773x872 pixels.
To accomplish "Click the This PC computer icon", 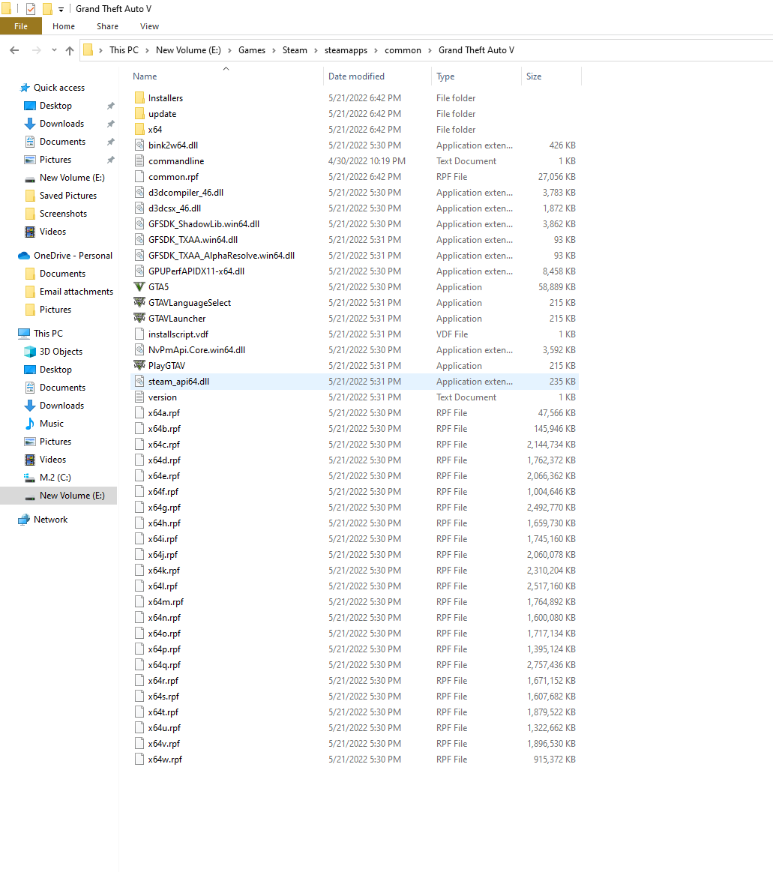I will (24, 334).
